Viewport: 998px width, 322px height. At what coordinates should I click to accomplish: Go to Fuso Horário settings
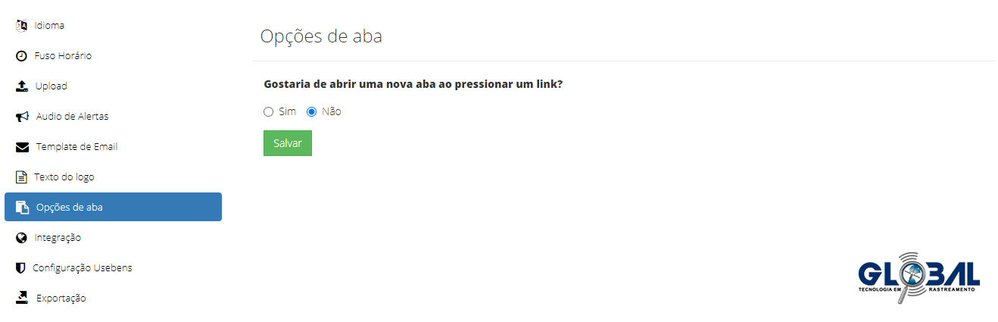[x=63, y=56]
